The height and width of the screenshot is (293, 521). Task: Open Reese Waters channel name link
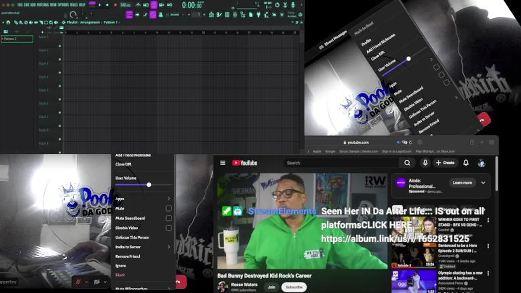244,284
